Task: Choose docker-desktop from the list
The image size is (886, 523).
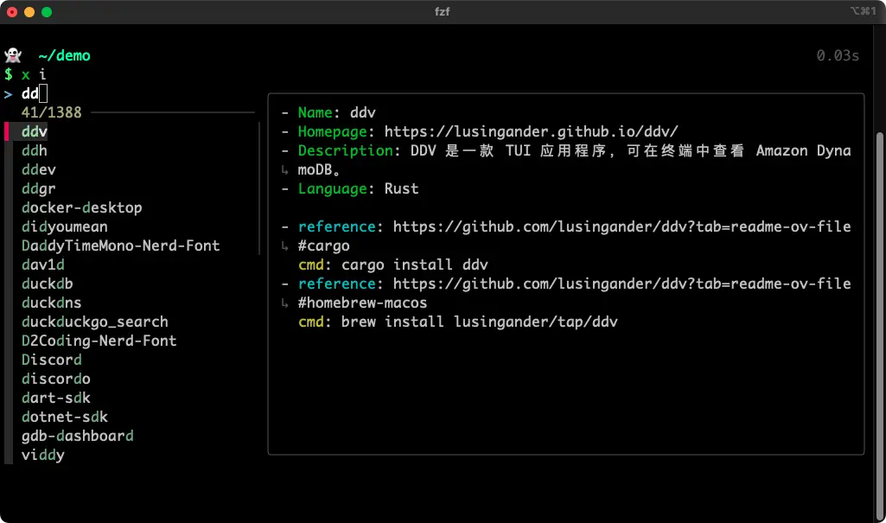Action: [x=82, y=207]
